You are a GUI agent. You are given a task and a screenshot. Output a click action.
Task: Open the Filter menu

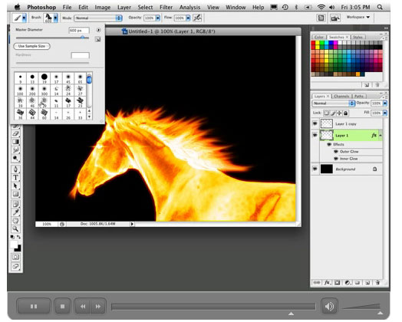tap(166, 7)
